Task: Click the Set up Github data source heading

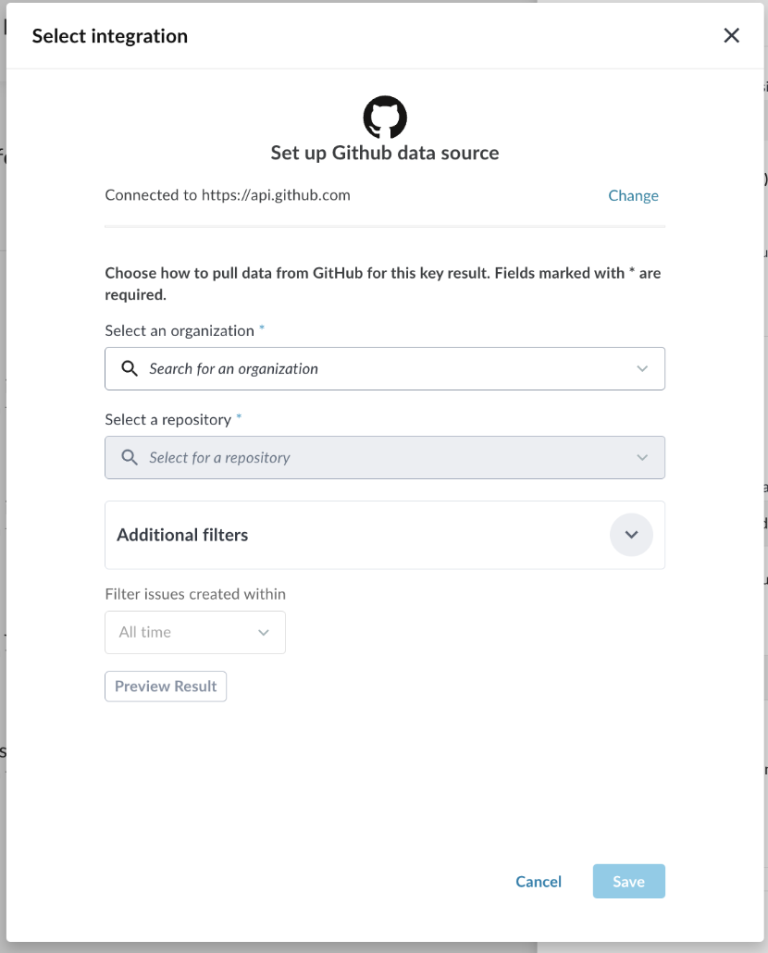Action: tap(385, 153)
